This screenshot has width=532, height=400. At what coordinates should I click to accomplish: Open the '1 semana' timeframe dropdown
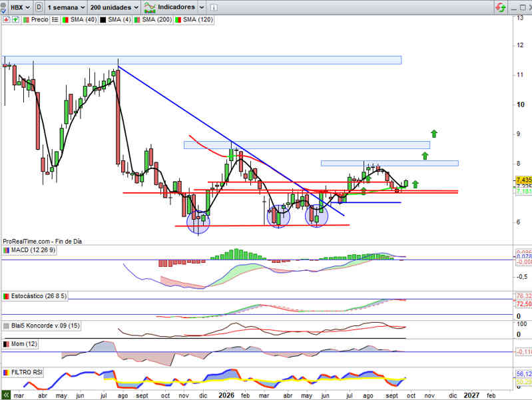[65, 7]
